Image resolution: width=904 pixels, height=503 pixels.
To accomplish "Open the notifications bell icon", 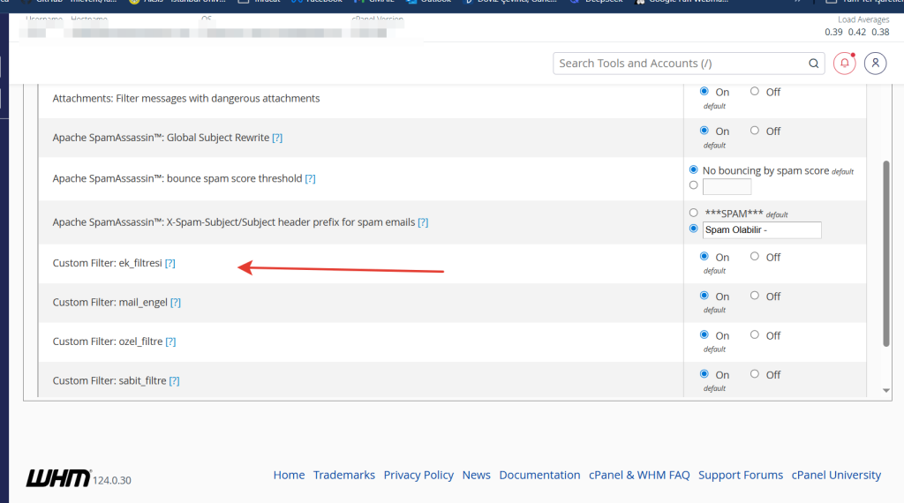I will point(845,64).
